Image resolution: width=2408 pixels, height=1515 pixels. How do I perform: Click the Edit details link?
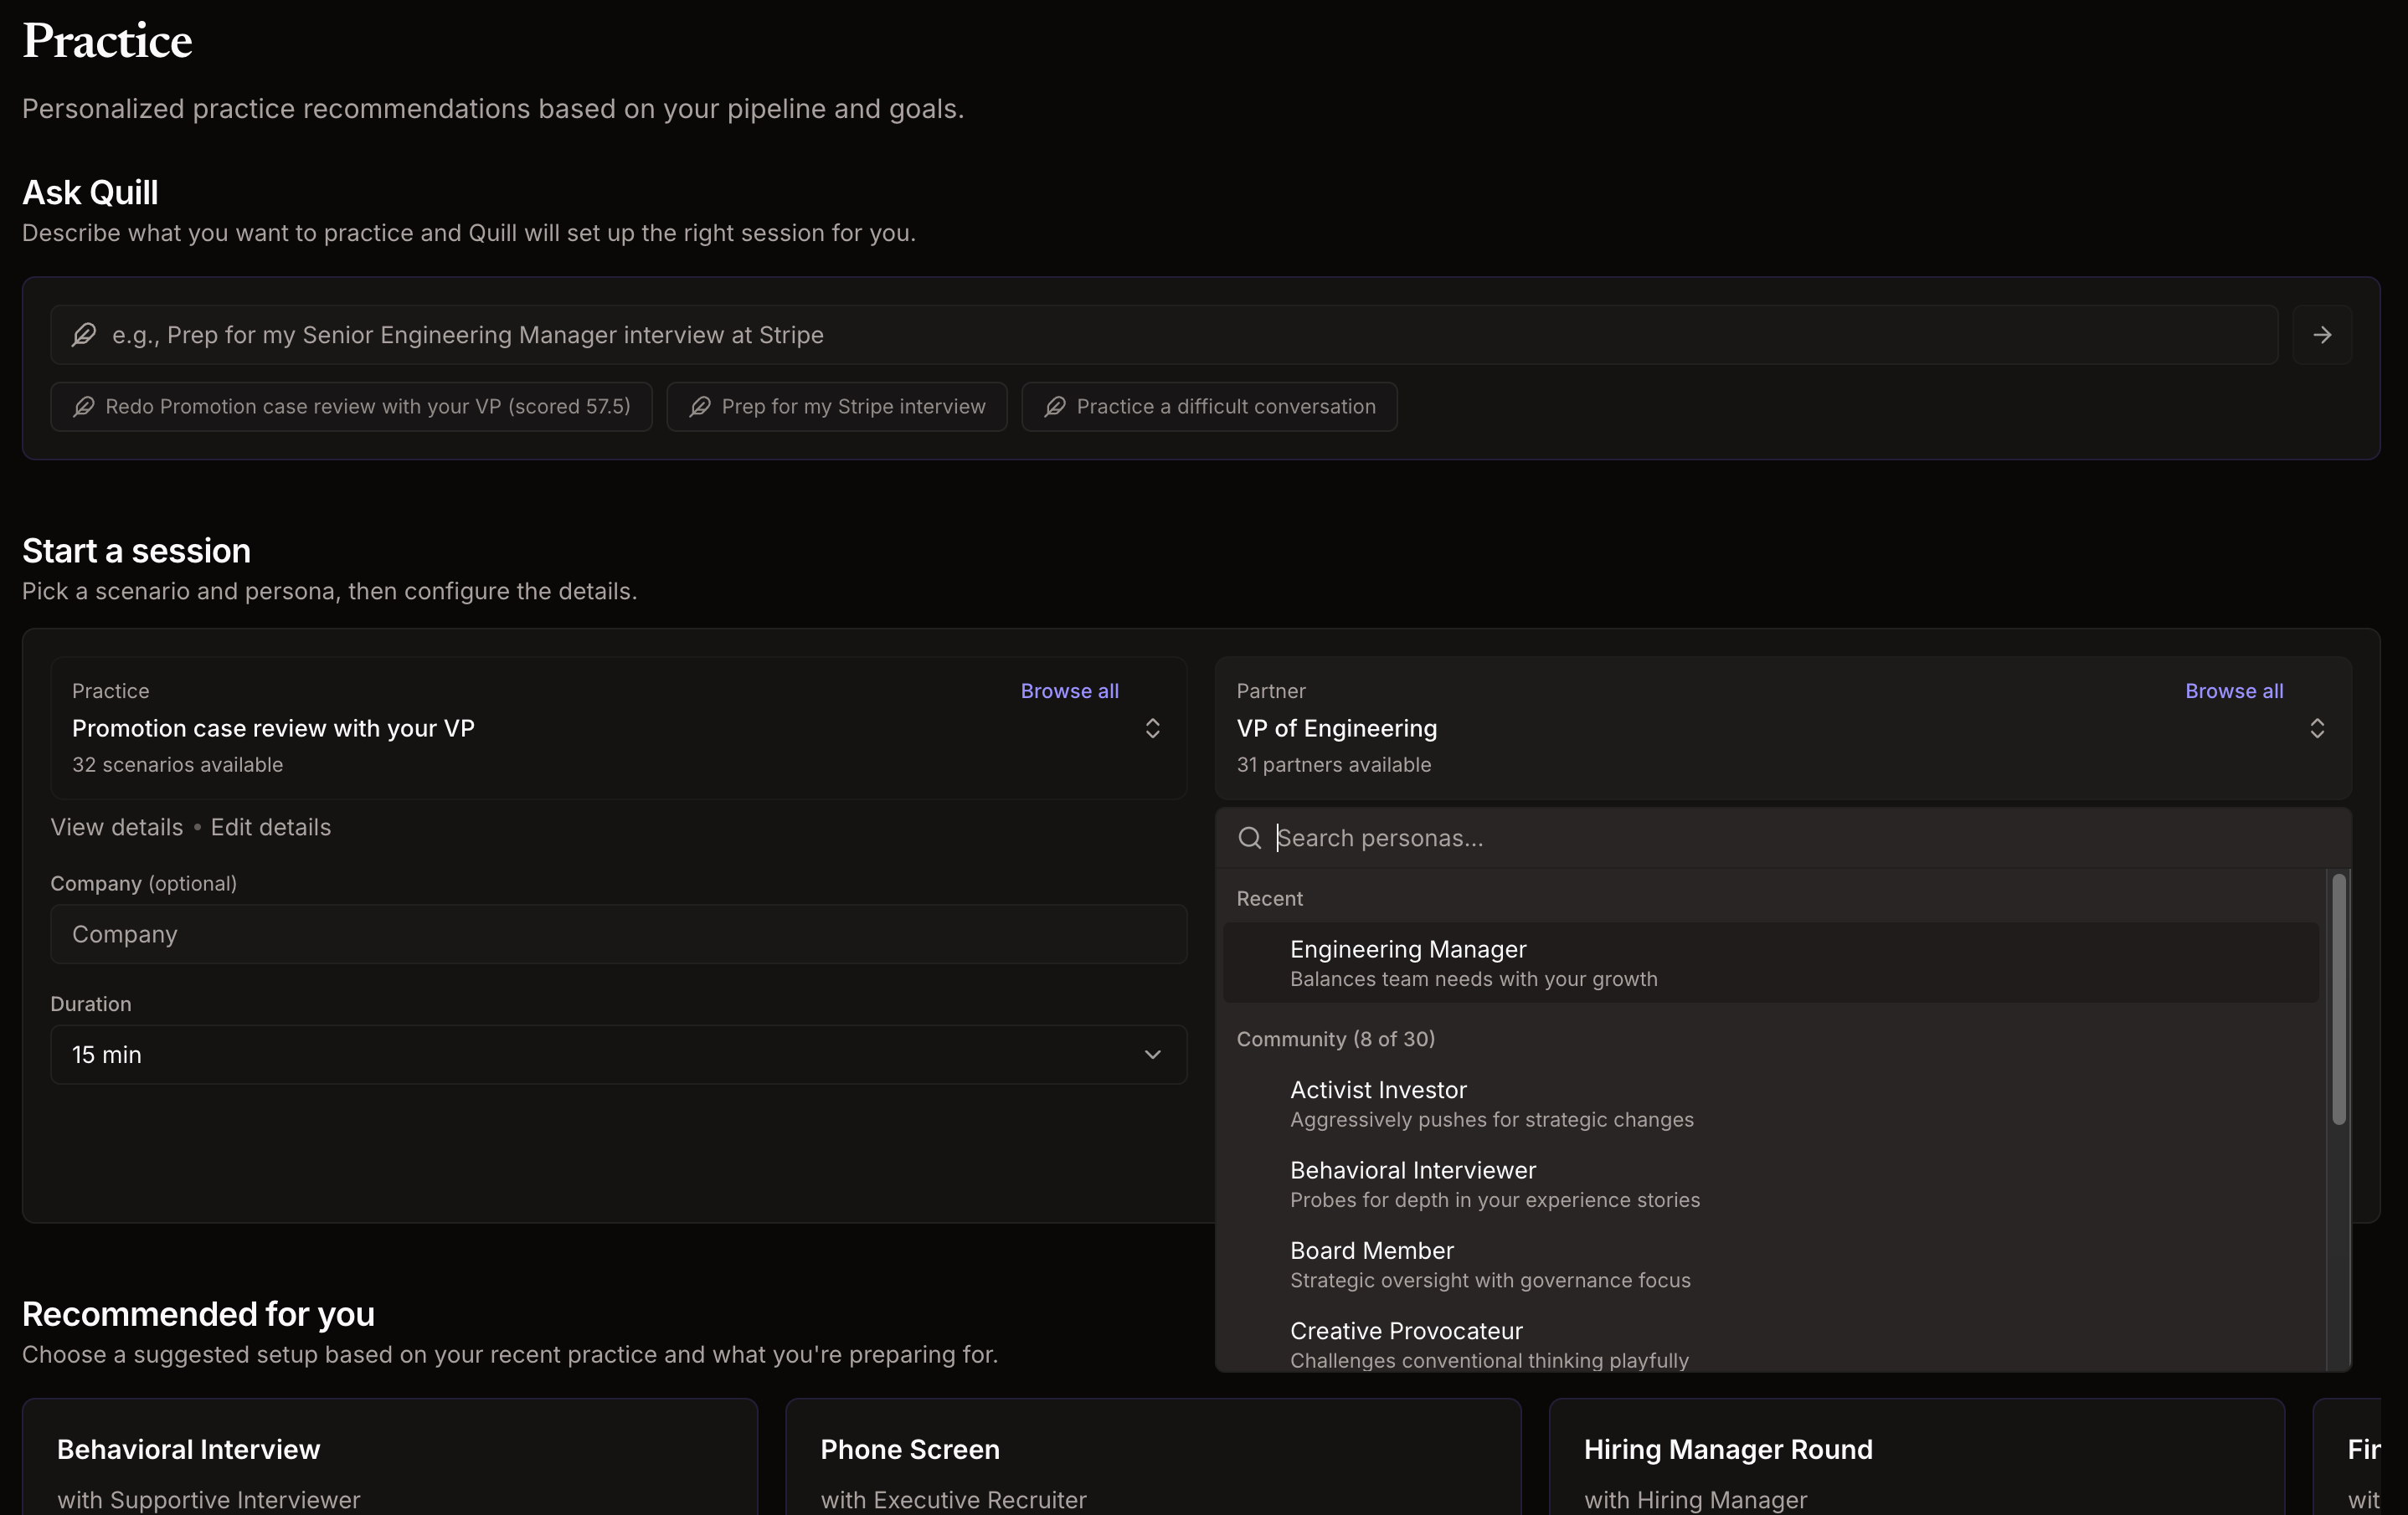point(270,828)
